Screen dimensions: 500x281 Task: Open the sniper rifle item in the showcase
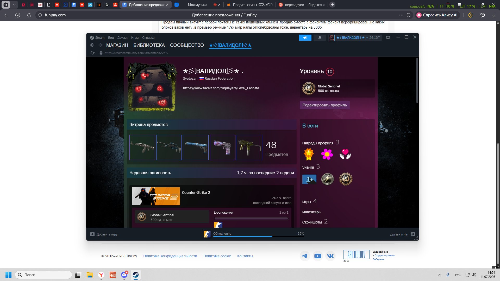(169, 148)
